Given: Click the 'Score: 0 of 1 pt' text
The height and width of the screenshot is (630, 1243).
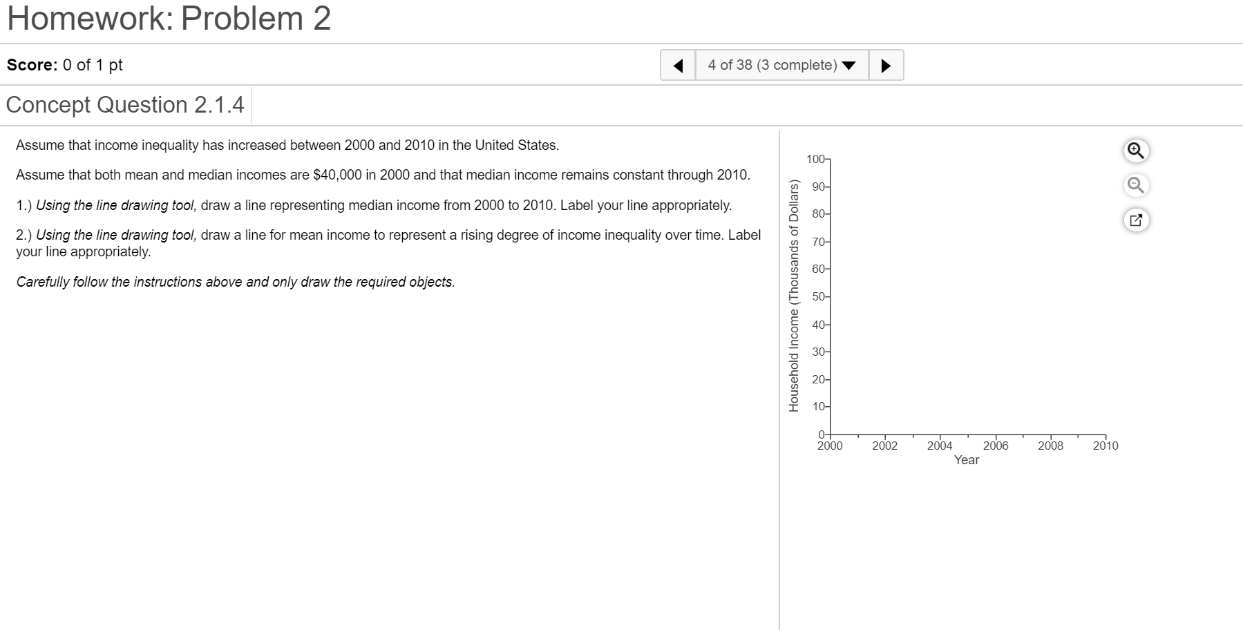Looking at the screenshot, I should tap(64, 64).
